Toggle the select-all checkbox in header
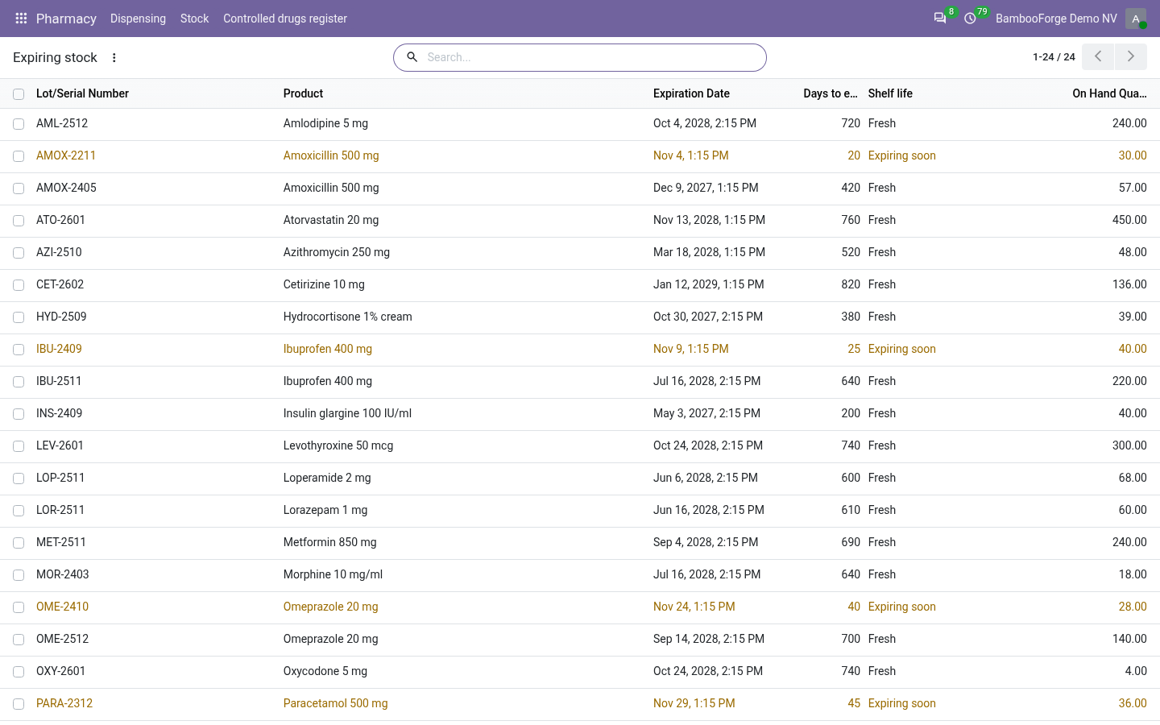 [x=19, y=94]
